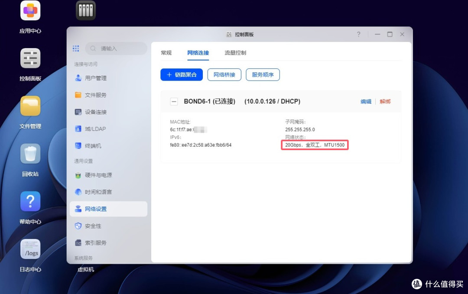Click the 服务顺序 button
This screenshot has height=294, width=468.
pyautogui.click(x=263, y=74)
